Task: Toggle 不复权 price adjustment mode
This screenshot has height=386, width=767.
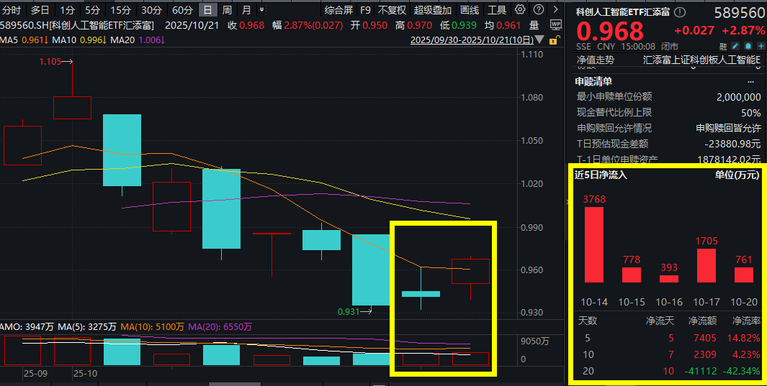Action: click(392, 10)
